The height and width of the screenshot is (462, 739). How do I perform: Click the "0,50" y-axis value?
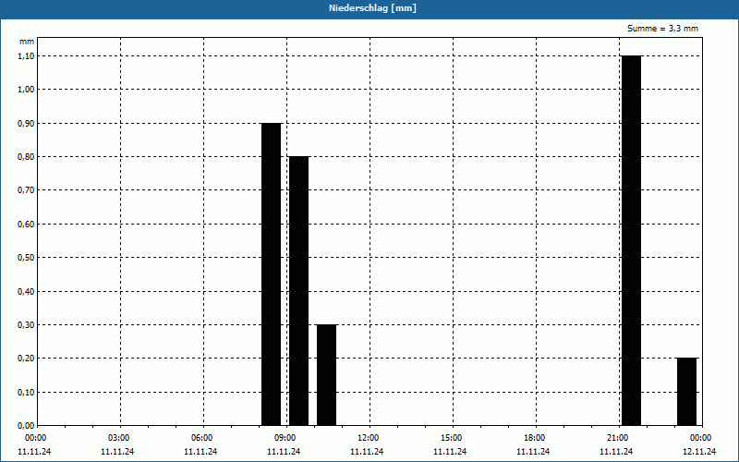(26, 258)
